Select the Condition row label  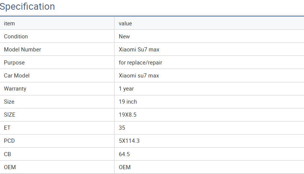coord(16,37)
